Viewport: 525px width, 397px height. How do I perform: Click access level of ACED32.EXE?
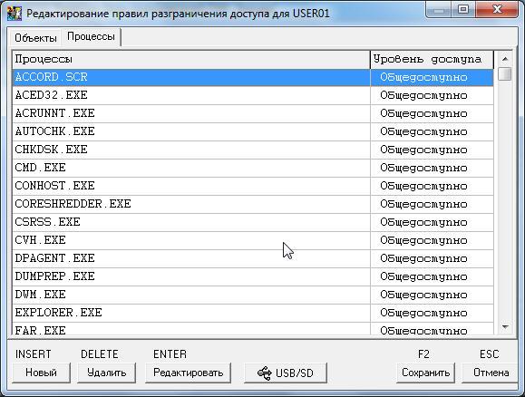pos(432,95)
